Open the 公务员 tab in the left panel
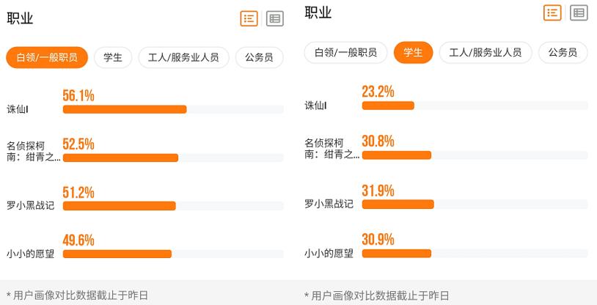This screenshot has width=597, height=305. (x=260, y=58)
